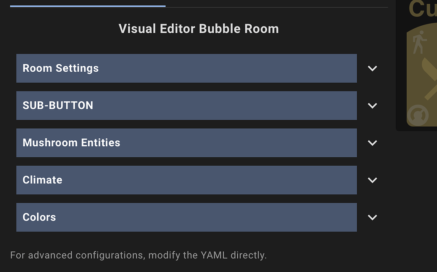Click the advanced configurations YAML note
The height and width of the screenshot is (272, 437).
(139, 255)
